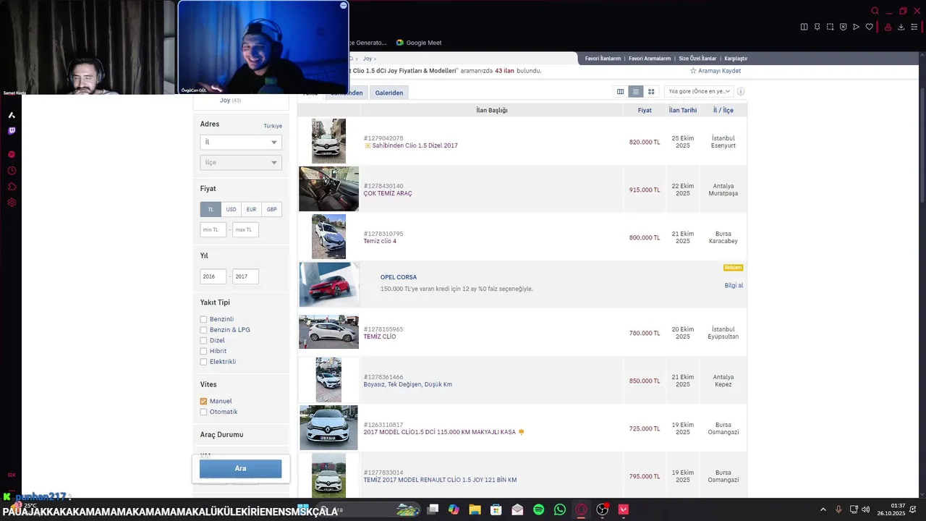Select the list view icon
926x521 pixels.
[x=635, y=91]
